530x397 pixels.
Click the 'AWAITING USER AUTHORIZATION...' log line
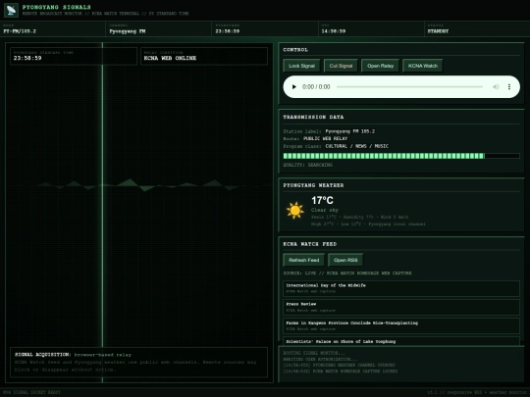point(320,359)
